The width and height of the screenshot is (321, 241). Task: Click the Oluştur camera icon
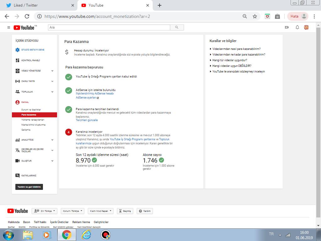pos(18,161)
